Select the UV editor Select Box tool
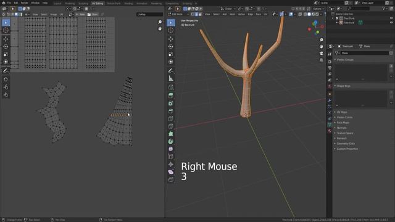This screenshot has width=395, height=222. [6, 22]
